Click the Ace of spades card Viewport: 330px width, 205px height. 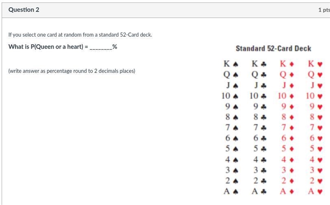coord(231,191)
